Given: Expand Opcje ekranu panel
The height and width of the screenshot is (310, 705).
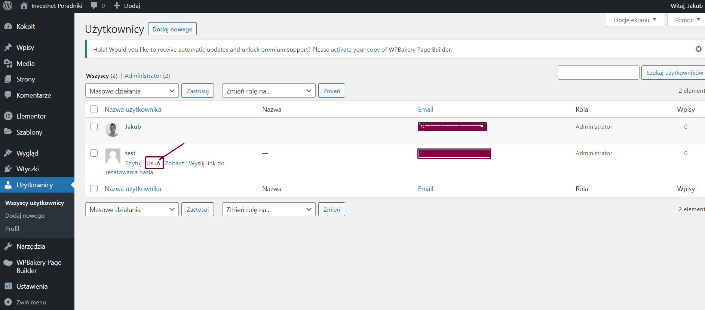Looking at the screenshot, I should [x=635, y=20].
